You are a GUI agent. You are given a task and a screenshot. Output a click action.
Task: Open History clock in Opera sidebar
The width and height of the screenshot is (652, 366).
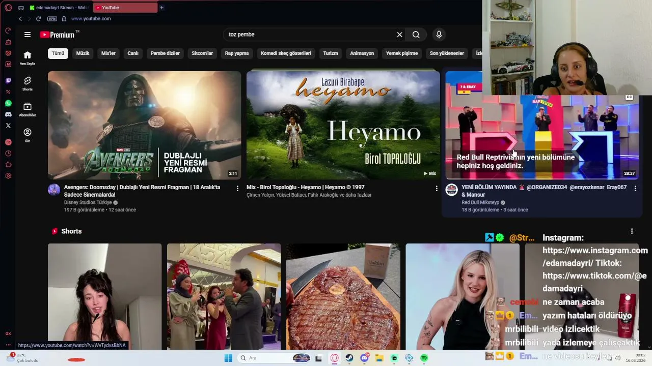click(x=8, y=154)
